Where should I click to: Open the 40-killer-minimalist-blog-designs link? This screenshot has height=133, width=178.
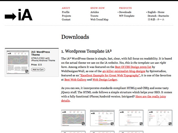pyautogui.click(x=124, y=71)
